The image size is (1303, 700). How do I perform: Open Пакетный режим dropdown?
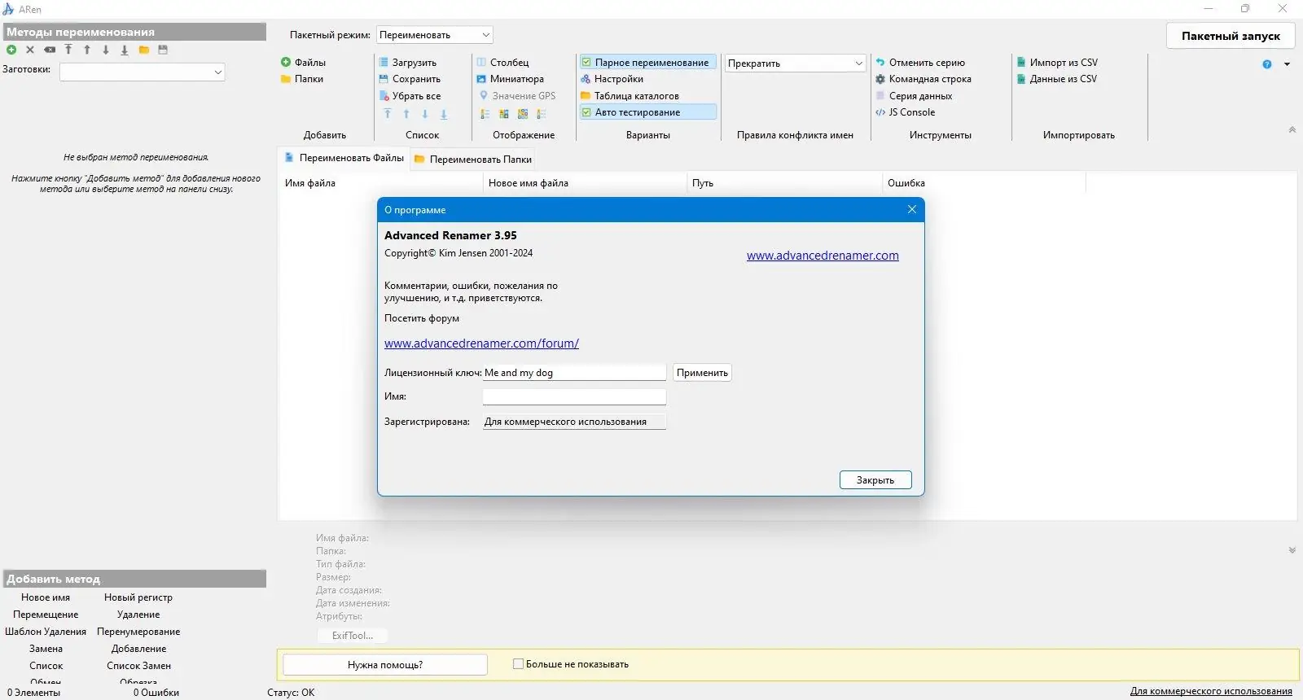435,35
